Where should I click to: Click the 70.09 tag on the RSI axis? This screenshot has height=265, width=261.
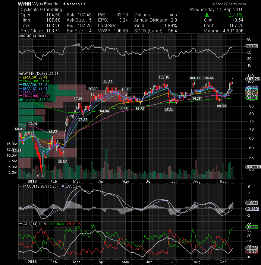tap(252, 46)
